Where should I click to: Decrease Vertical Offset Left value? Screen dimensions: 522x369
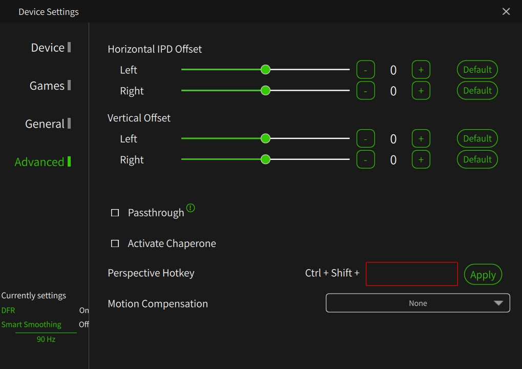point(365,138)
